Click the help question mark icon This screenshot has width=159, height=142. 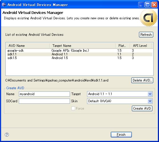7,135
